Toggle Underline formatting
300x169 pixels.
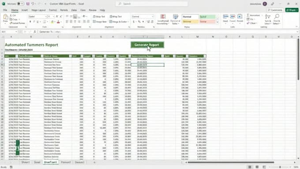37,22
